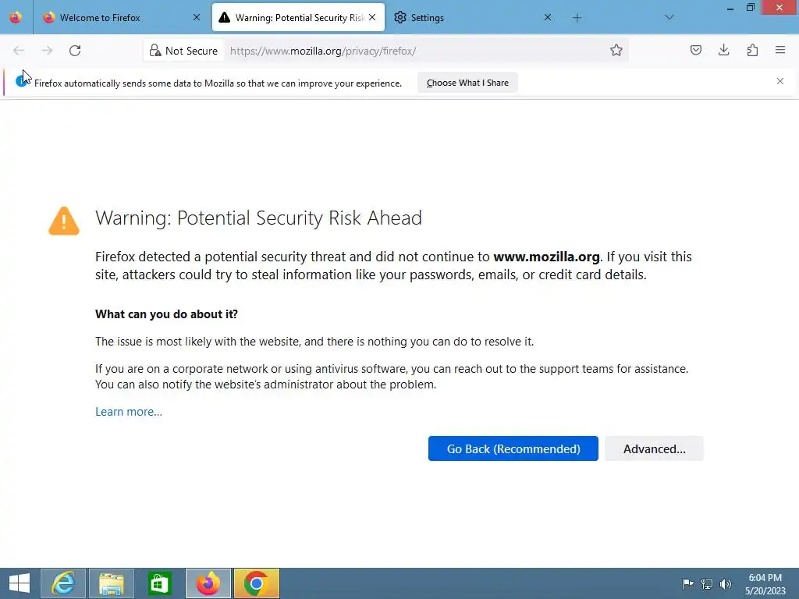Expand the list all tabs chevron
799x599 pixels.
click(669, 17)
